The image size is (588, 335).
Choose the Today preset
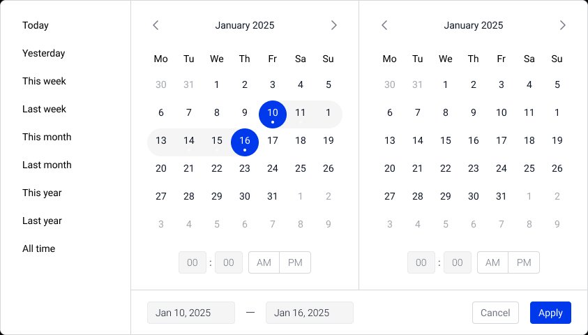click(36, 25)
